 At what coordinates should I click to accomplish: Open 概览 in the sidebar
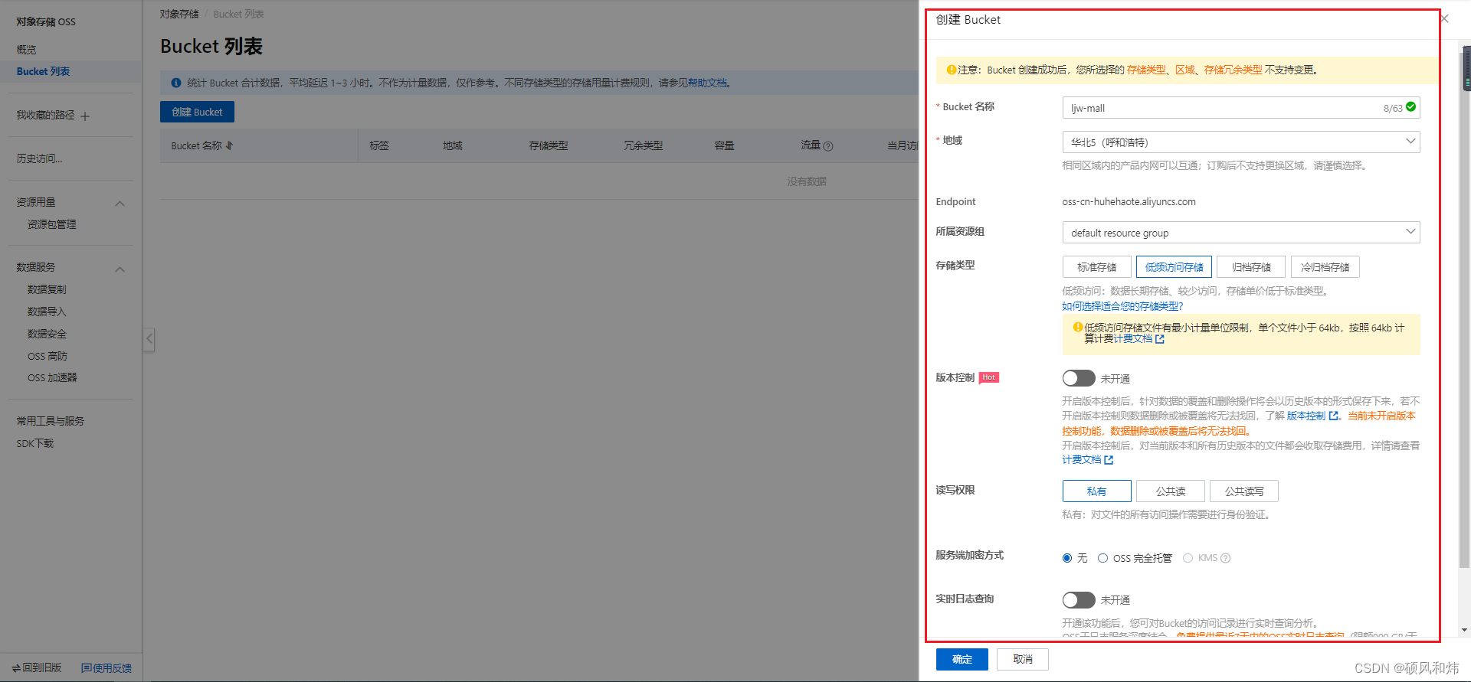click(27, 50)
